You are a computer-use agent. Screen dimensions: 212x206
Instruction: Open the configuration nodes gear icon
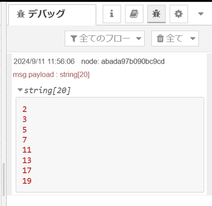click(x=178, y=14)
